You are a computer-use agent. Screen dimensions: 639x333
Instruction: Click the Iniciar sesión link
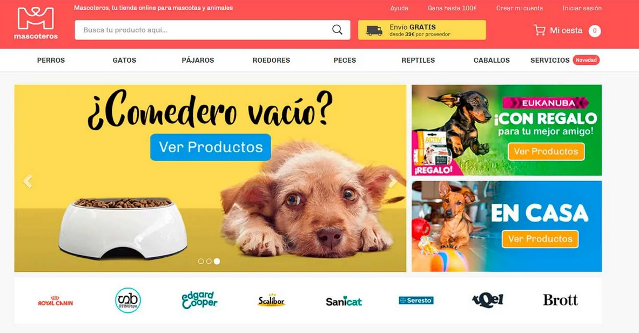(x=582, y=8)
